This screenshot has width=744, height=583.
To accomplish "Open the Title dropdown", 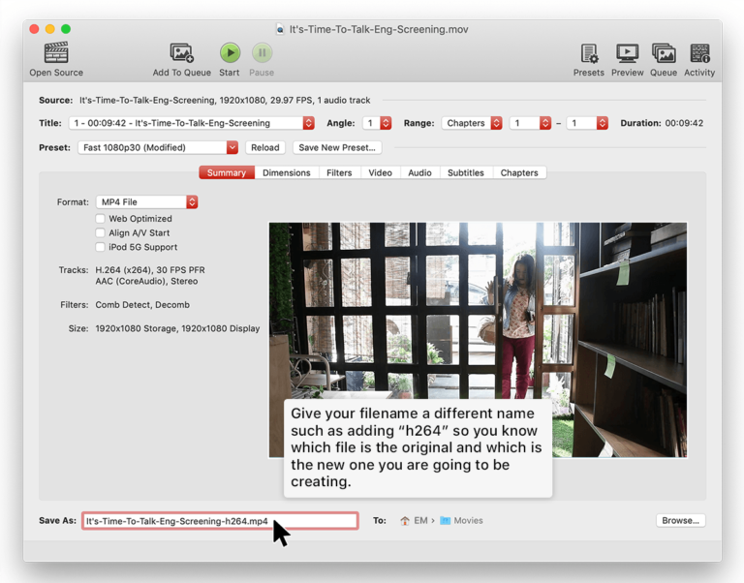I will [192, 123].
